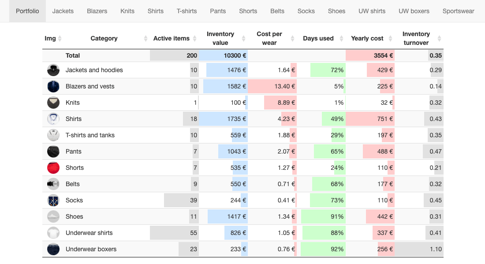Click the Shirts category icon

coord(53,119)
